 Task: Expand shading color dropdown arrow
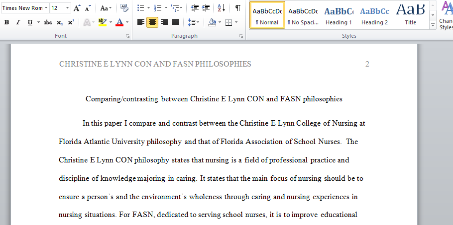click(x=220, y=22)
